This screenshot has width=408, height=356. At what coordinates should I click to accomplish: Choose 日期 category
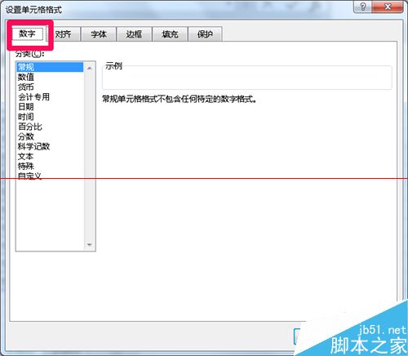point(50,107)
